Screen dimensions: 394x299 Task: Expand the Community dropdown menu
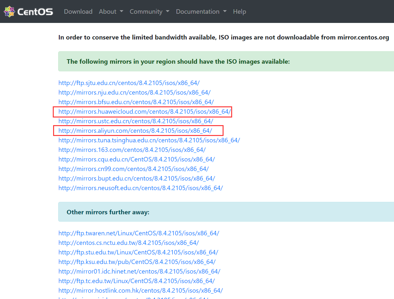[x=149, y=11]
